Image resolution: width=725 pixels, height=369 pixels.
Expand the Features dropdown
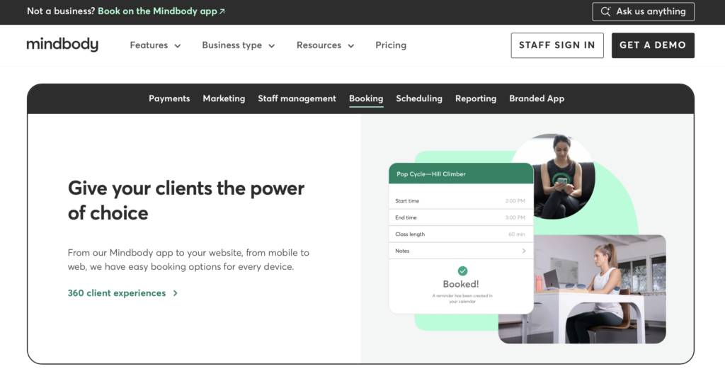coord(155,45)
